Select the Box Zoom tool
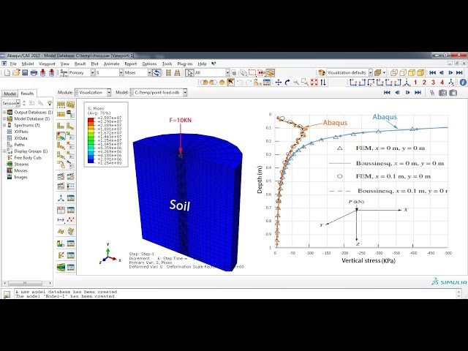Screen dimensions: 468x351 [x=305, y=83]
